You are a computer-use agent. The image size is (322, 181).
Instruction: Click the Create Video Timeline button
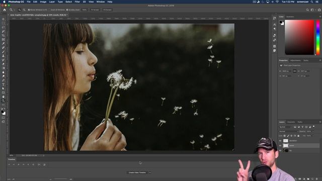pos(137,172)
